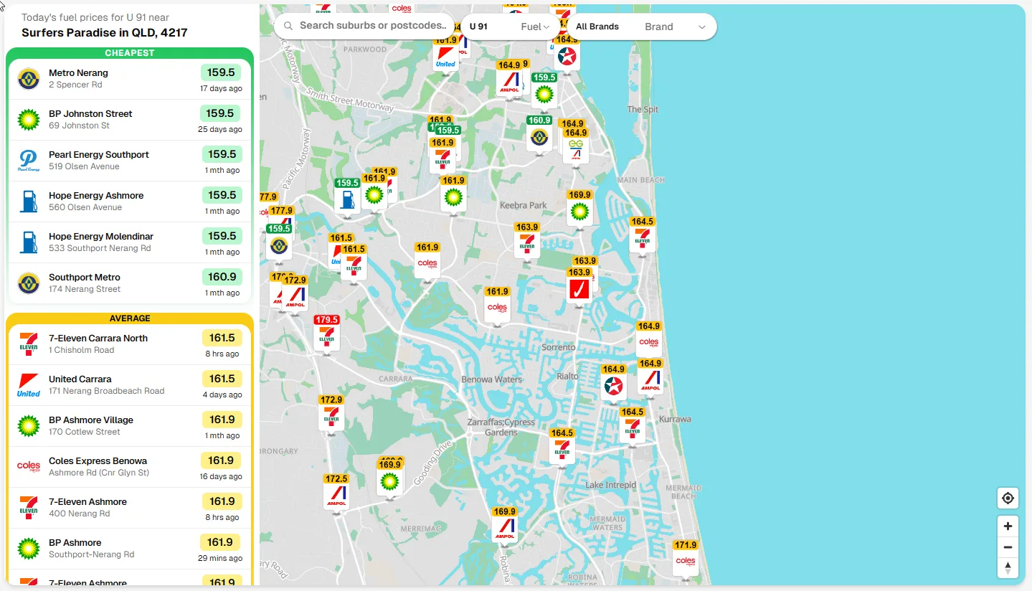Select the Coles 171.9 map marker
Viewport: 1032px width, 591px height.
click(686, 559)
